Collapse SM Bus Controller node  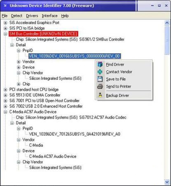coord(5,34)
